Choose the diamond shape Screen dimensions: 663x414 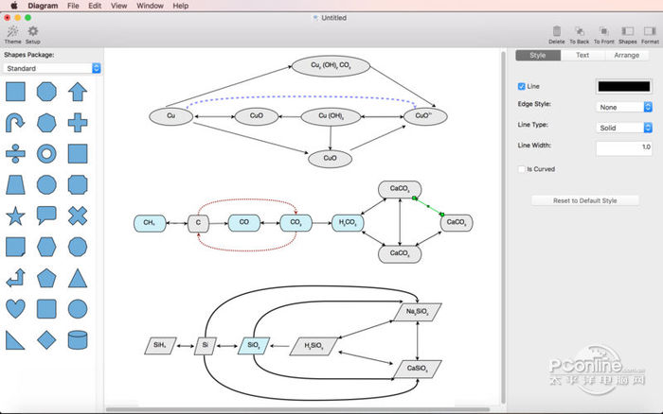coord(46,340)
